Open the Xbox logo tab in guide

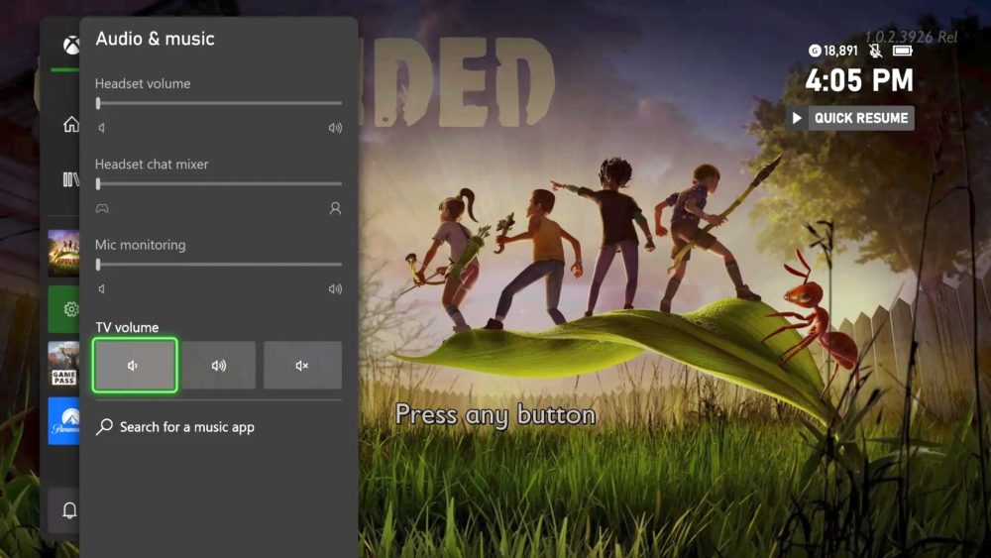click(x=70, y=45)
